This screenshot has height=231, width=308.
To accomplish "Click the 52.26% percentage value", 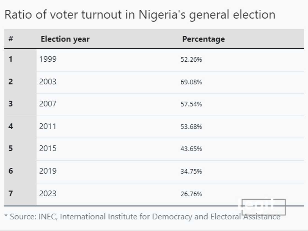I will [x=191, y=59].
